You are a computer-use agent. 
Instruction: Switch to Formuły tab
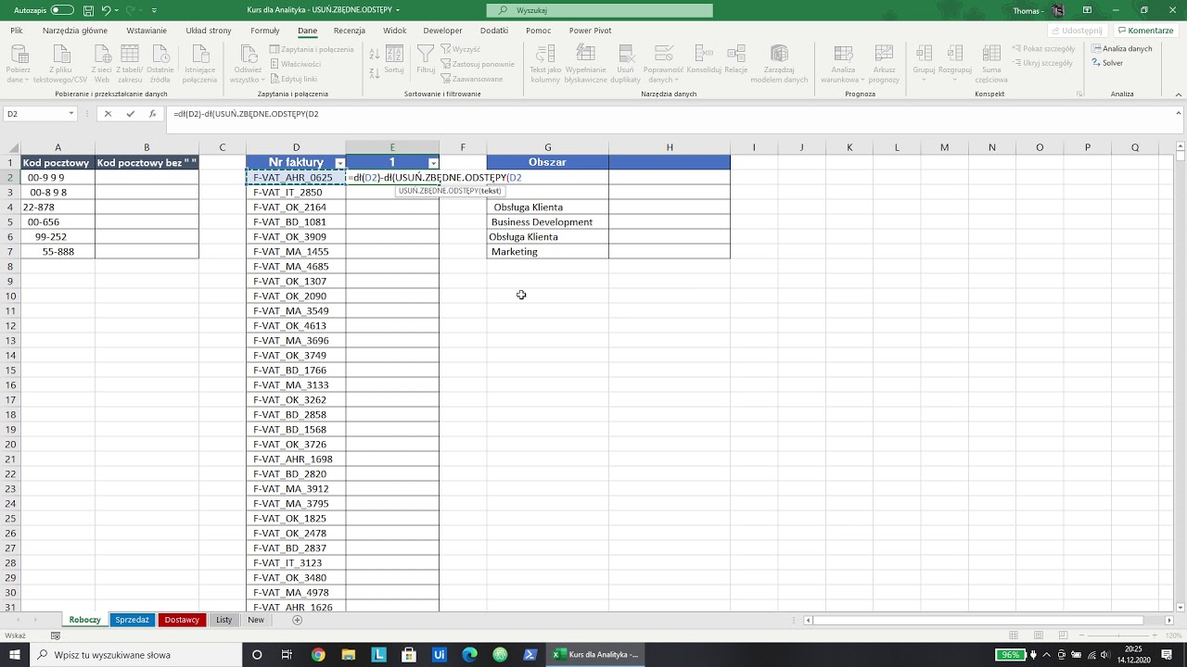coord(265,31)
